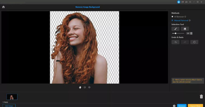
Task: Select the Eraser selection tool
Action: click(185, 29)
